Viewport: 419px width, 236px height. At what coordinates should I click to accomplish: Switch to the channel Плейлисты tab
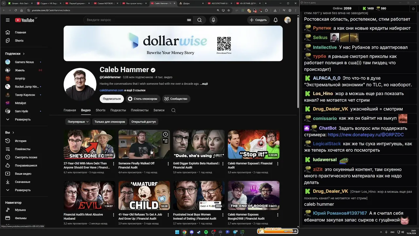(139, 110)
